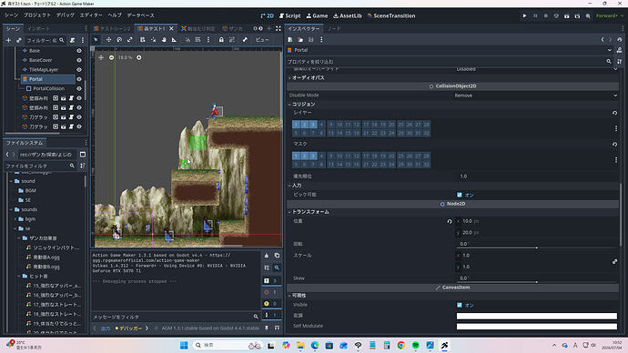Add a new scene tab with the plus icon
The image size is (628, 353).
click(x=269, y=29)
